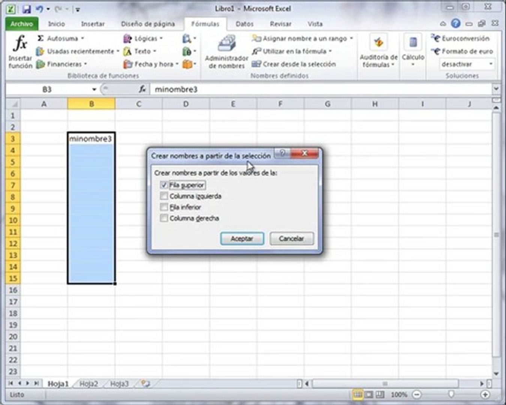The height and width of the screenshot is (405, 506).
Task: Click the Cancelar button in dialog
Action: [292, 238]
